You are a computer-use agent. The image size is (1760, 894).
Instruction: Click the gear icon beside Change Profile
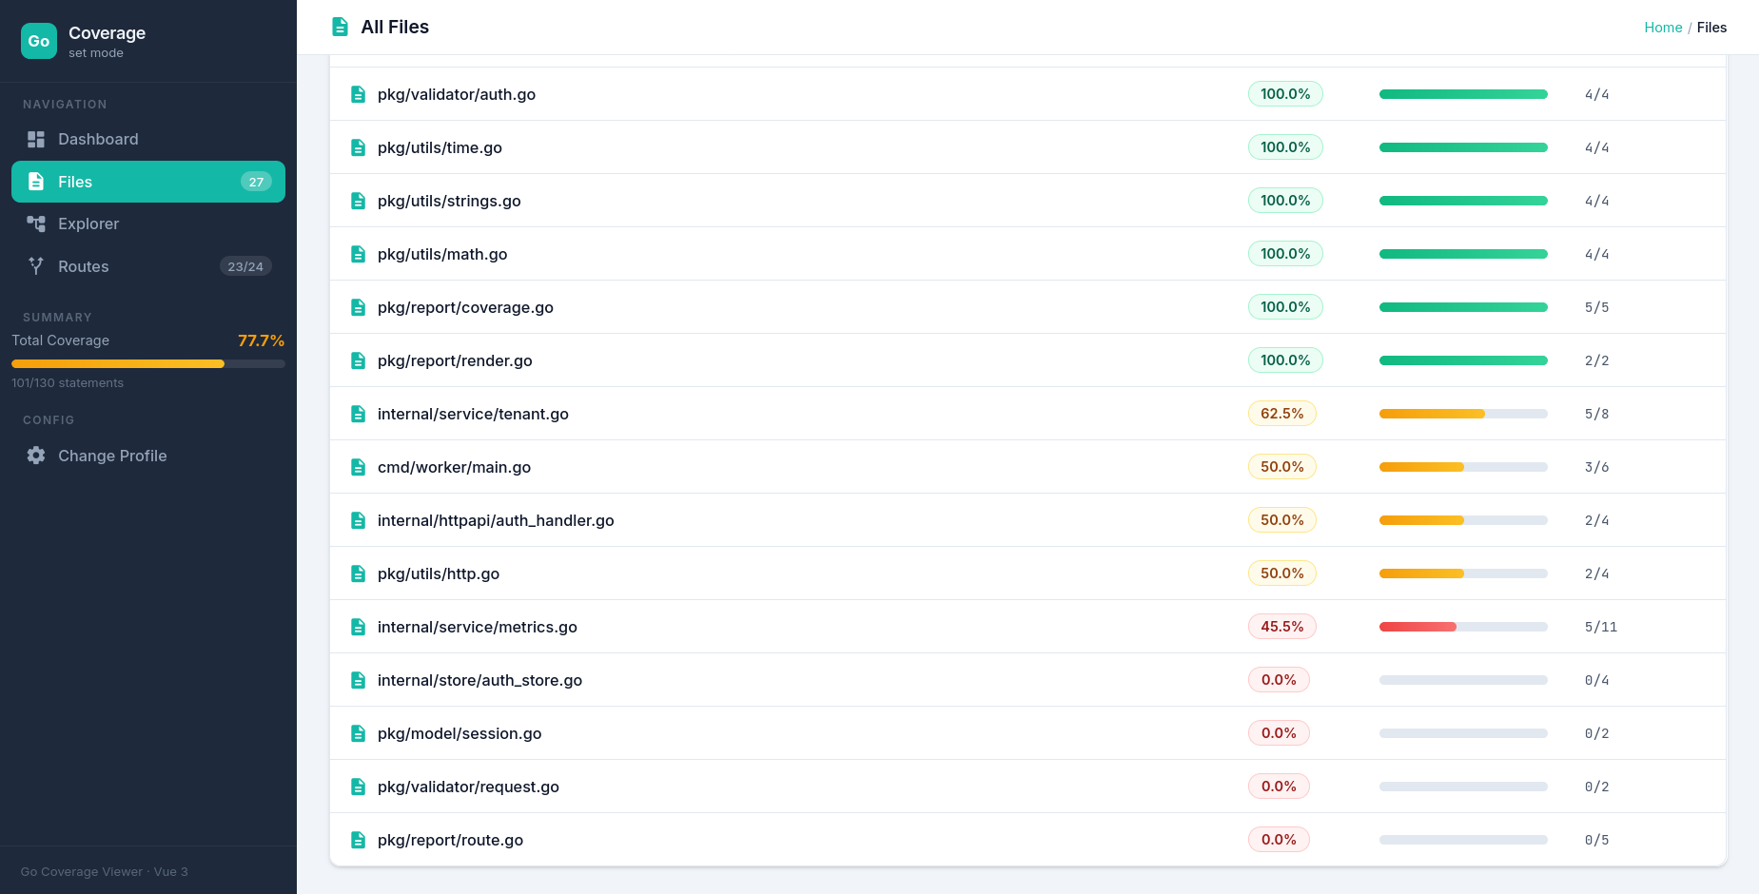(36, 456)
